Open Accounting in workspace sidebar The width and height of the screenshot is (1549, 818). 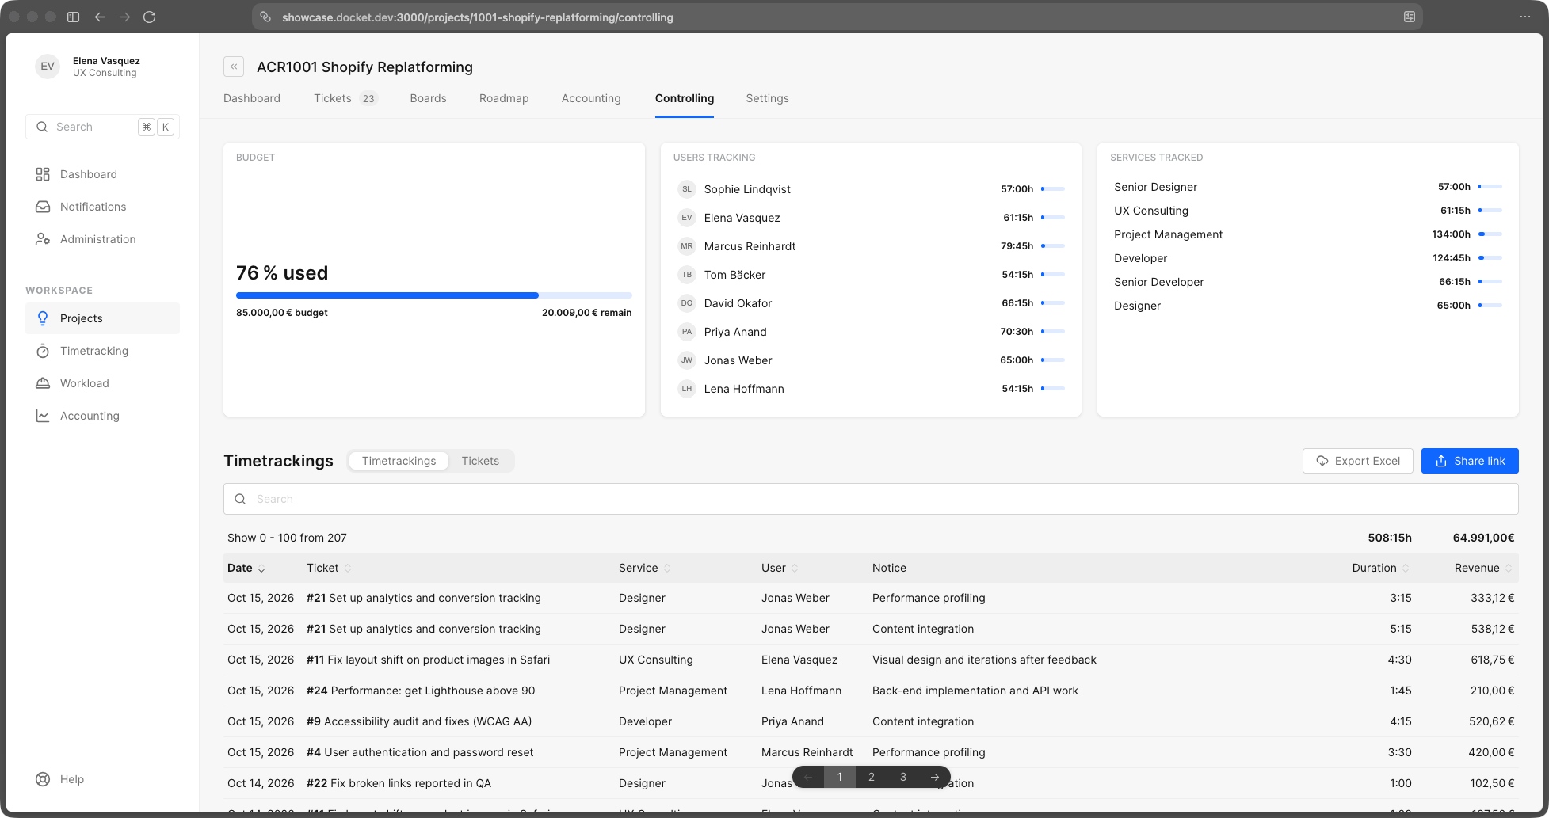102,416
